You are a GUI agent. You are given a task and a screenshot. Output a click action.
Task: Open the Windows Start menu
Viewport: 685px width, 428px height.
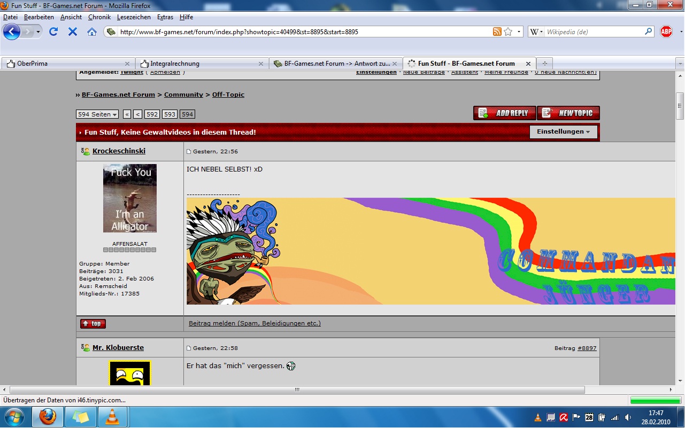pyautogui.click(x=14, y=417)
